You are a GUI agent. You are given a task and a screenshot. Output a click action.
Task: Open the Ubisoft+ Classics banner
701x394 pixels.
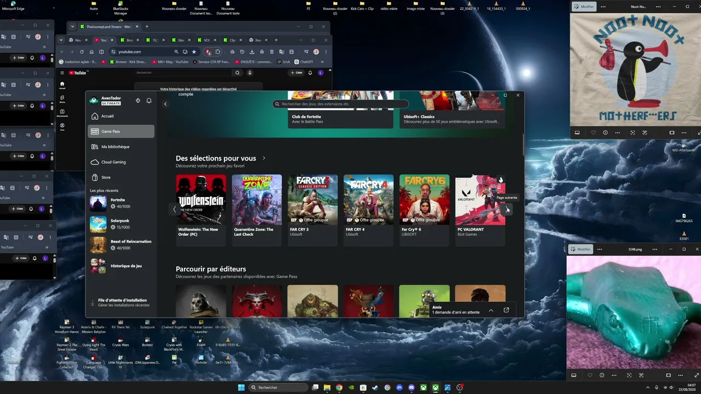[x=452, y=110]
